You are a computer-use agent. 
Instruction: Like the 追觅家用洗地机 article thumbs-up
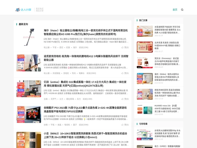(125, 73)
